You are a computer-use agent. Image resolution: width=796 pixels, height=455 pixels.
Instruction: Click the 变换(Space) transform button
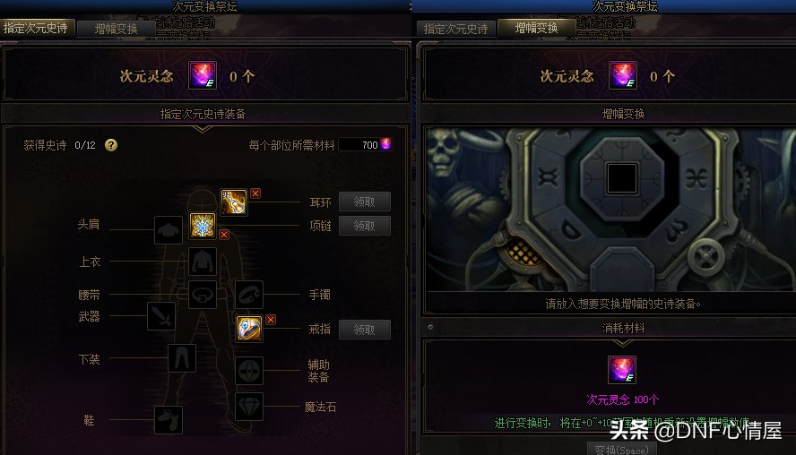point(622,450)
